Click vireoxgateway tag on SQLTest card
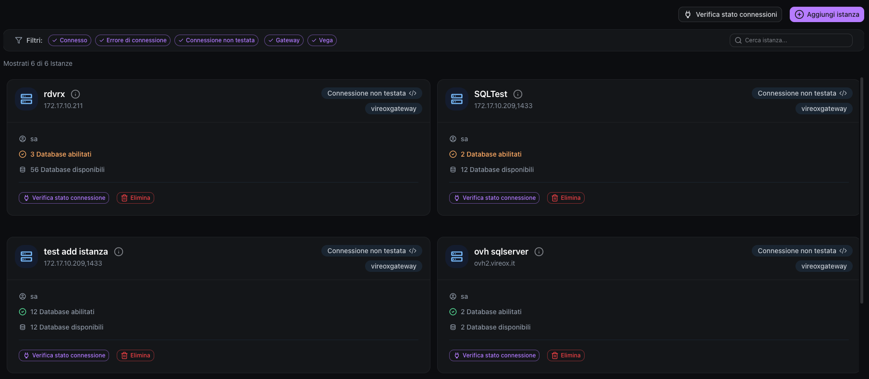Screen dimensions: 869x379 pos(824,109)
